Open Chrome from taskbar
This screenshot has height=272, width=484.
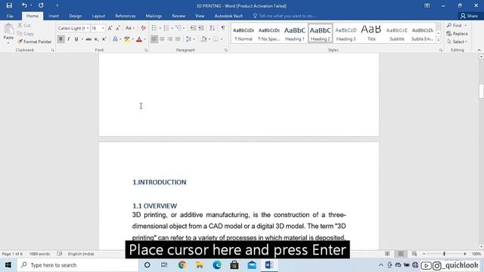[182, 265]
